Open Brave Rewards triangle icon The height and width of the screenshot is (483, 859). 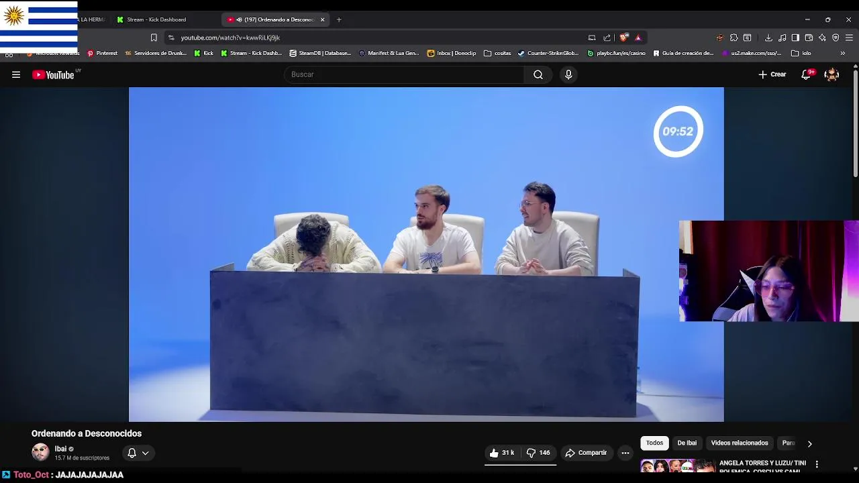tap(638, 38)
